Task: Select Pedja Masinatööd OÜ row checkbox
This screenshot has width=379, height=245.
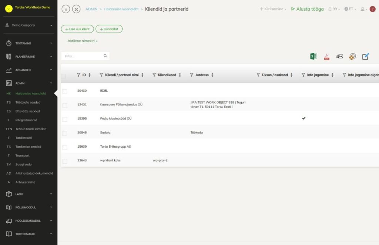Action: 65,119
